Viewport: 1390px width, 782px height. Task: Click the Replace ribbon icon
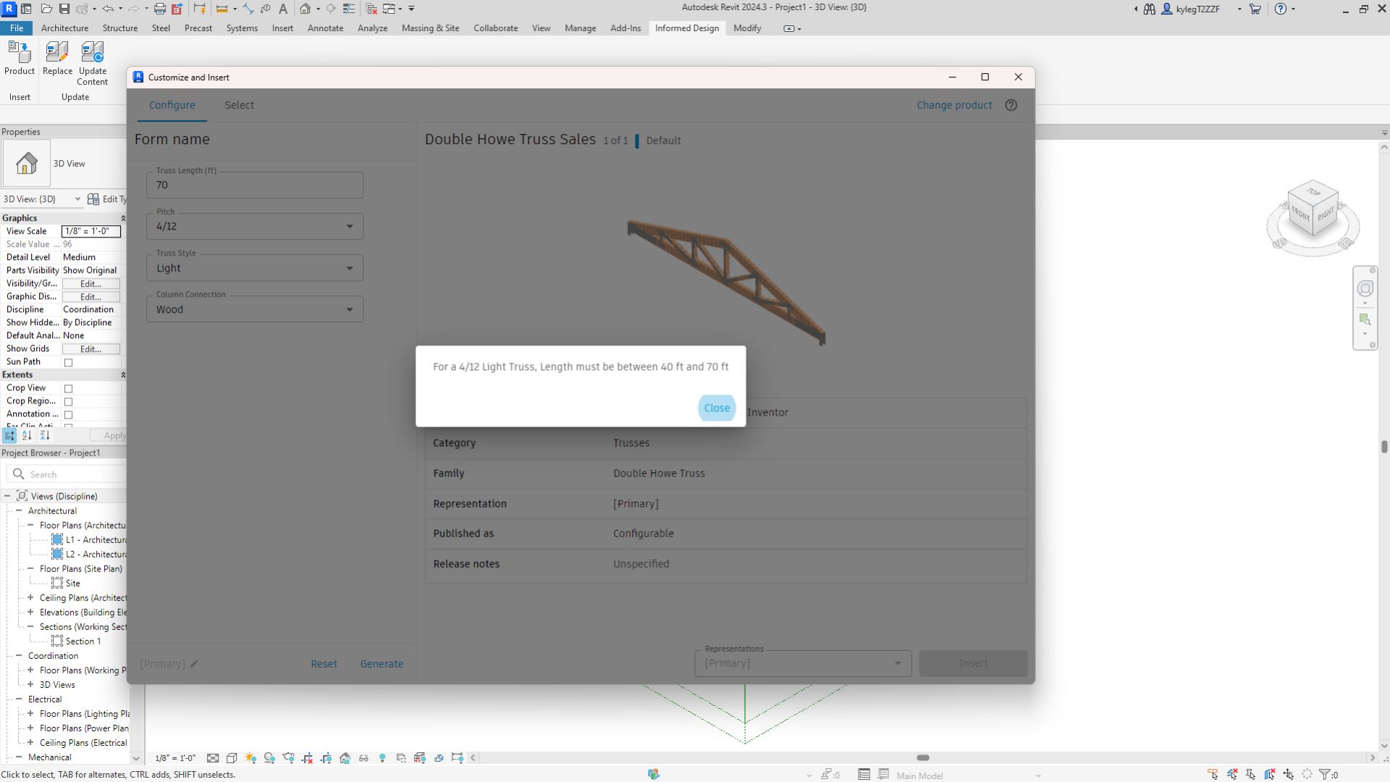[x=57, y=58]
